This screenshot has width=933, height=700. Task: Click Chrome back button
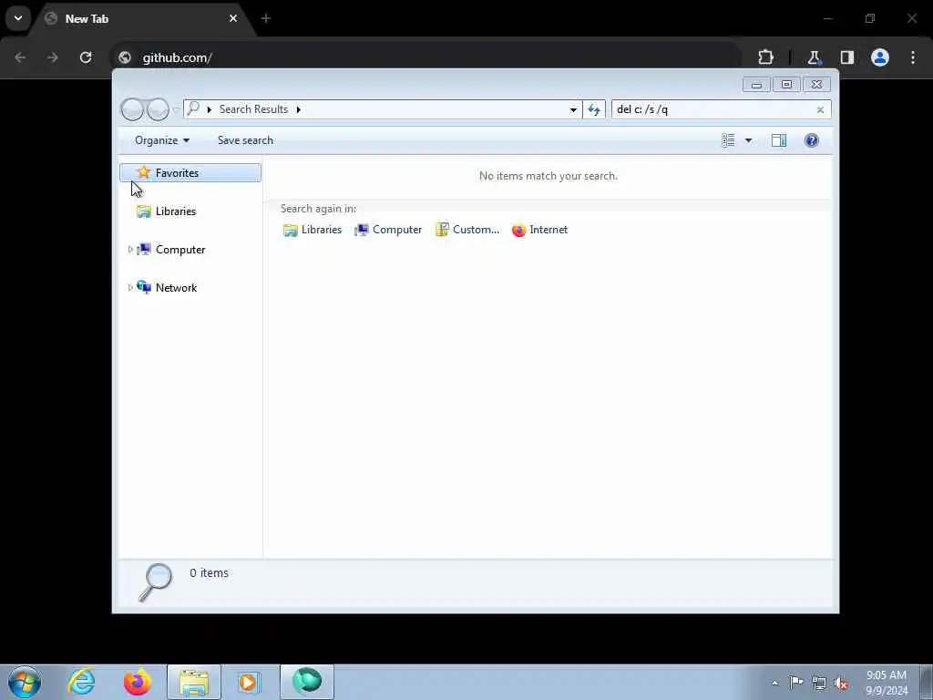point(20,57)
